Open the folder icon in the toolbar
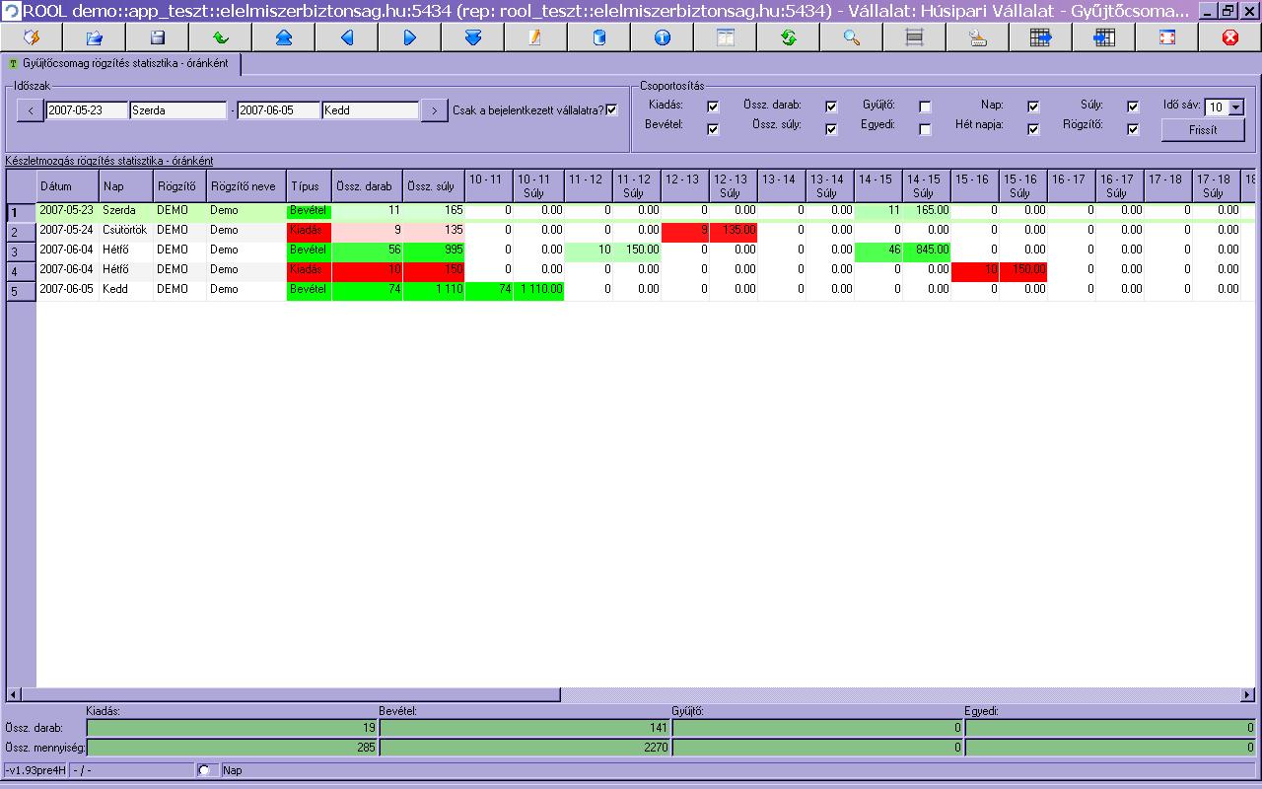 [x=95, y=37]
